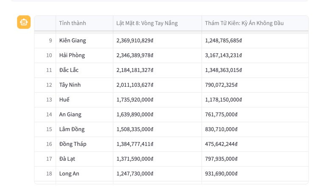The height and width of the screenshot is (187, 314).
Task: Click row index number 16
Action: pos(49,144)
